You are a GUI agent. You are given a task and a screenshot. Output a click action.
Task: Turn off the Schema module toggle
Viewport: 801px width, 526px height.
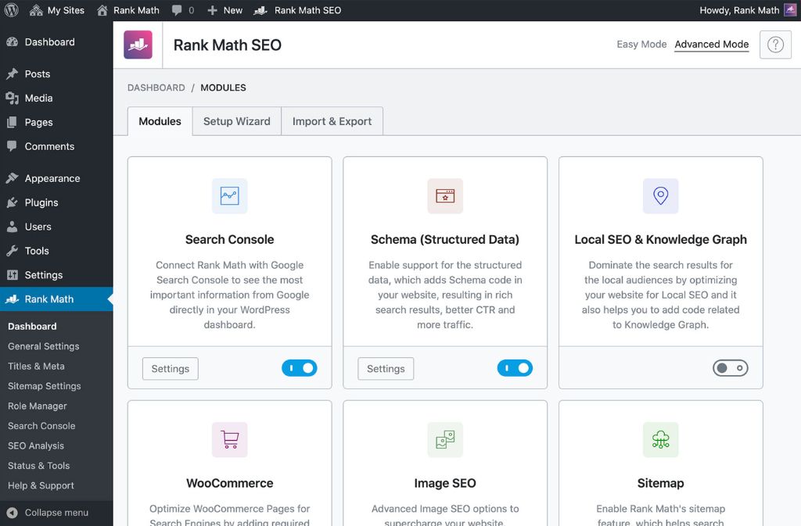515,368
